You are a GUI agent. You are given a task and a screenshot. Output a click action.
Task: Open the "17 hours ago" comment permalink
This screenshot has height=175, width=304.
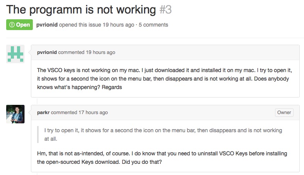[93, 113]
